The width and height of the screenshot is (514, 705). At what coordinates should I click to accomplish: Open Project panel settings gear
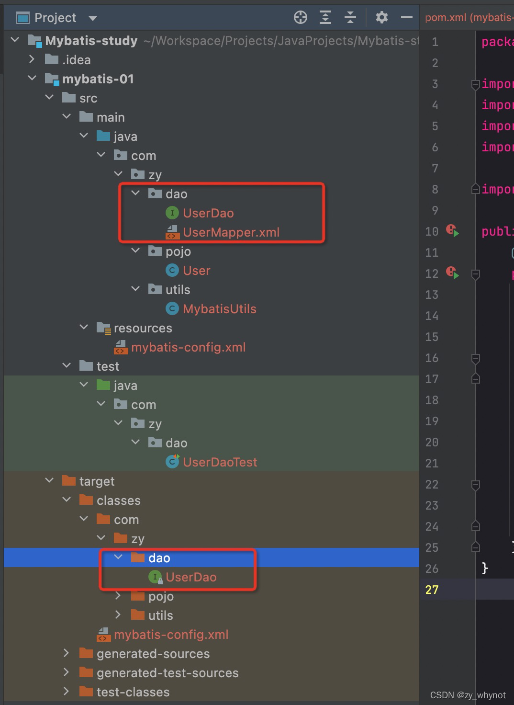(x=381, y=18)
